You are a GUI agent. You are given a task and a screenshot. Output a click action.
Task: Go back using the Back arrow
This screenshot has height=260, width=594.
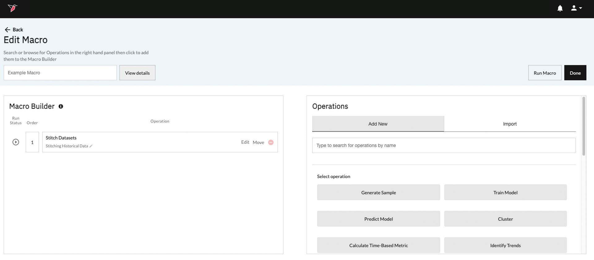(14, 30)
